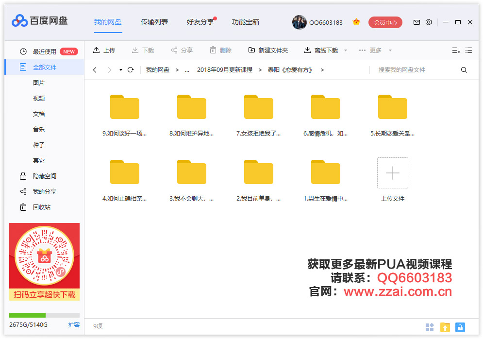Switch to 传输列表 tab

point(154,22)
